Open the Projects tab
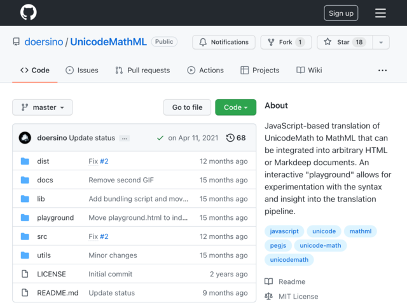 point(260,71)
